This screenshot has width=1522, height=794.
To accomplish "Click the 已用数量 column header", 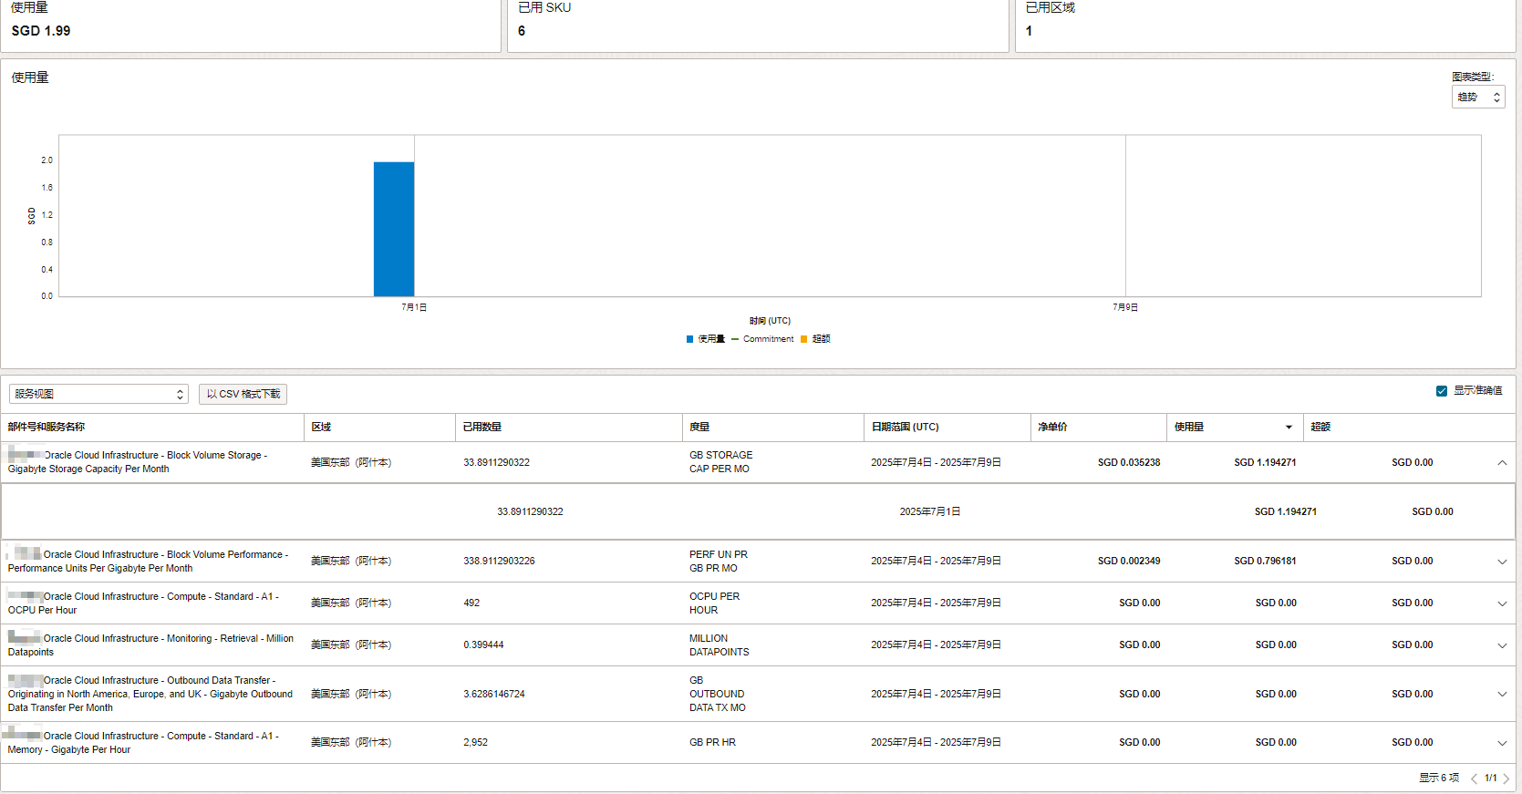I will [481, 427].
